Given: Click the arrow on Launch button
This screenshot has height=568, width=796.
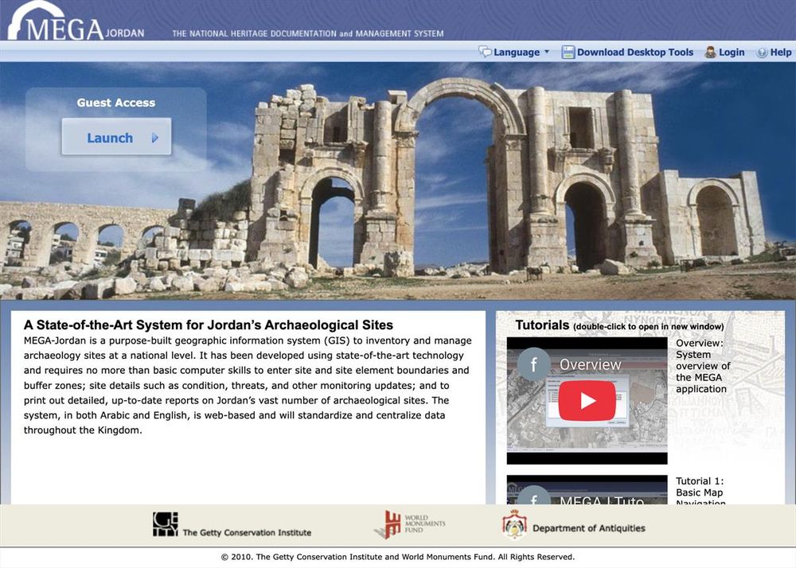Looking at the screenshot, I should (155, 138).
